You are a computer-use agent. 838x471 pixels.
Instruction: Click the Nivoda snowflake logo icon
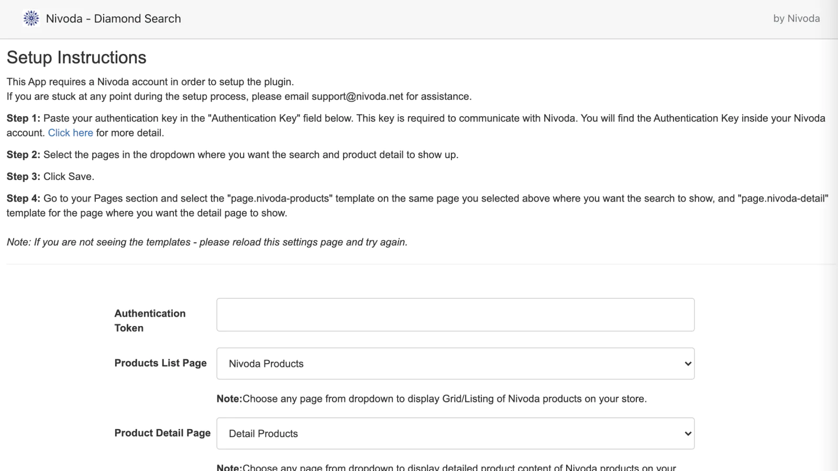[31, 19]
